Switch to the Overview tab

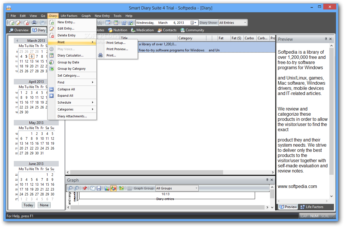19,30
